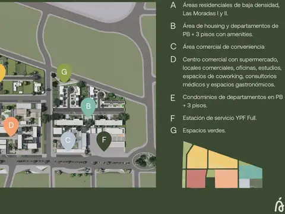Click the orange D map pin

tap(11, 126)
